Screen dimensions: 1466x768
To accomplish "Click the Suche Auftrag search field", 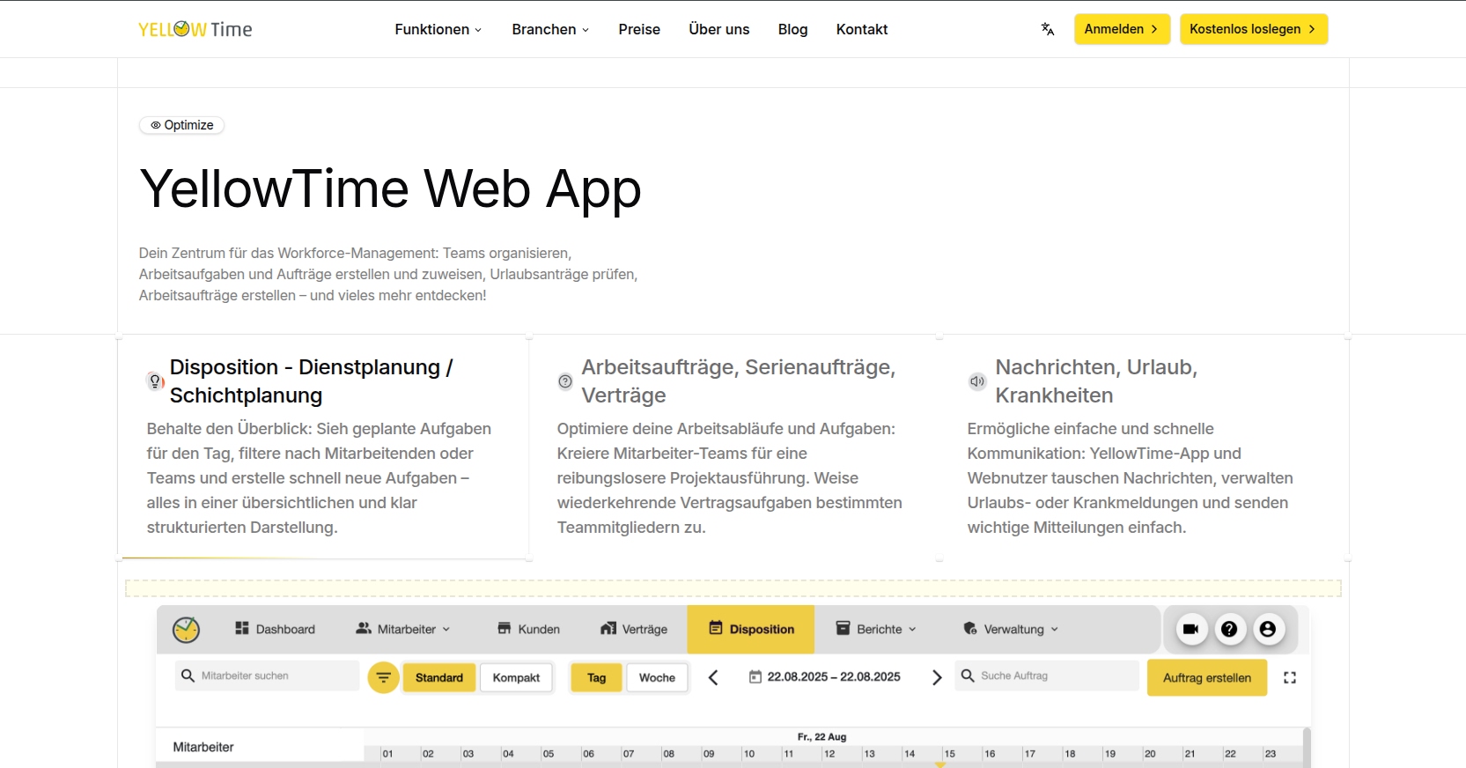I will (x=1047, y=676).
